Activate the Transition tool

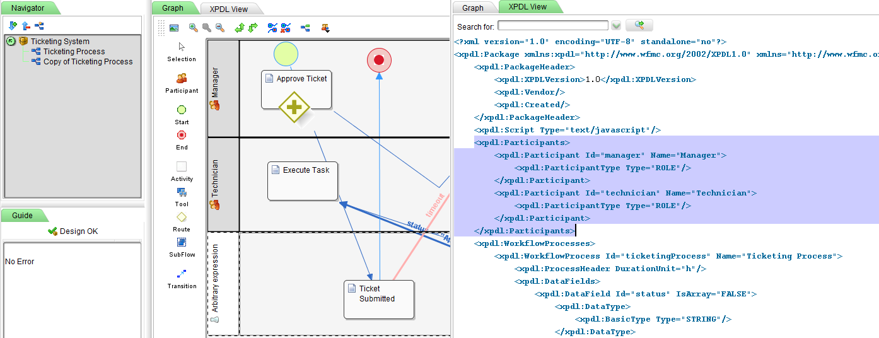(182, 274)
